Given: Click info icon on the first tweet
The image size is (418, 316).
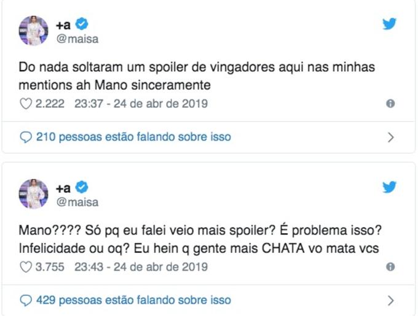Looking at the screenshot, I should [x=390, y=104].
